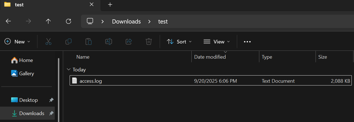Screen dimensions: 354x122
Task: Navigate back to previous folder
Action: coord(8,21)
